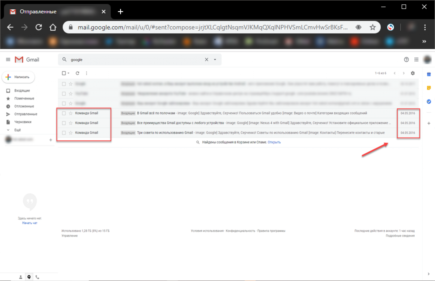435x281 pixels.
Task: Click the phone call icon at bottom
Action: tap(37, 277)
